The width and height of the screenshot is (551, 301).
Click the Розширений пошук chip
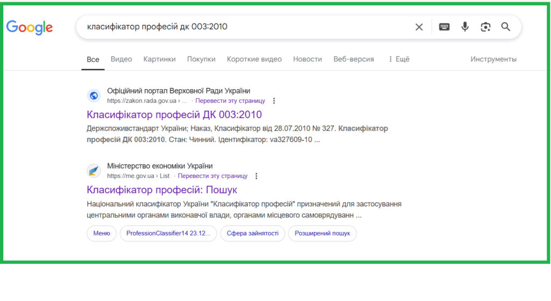[x=322, y=233]
